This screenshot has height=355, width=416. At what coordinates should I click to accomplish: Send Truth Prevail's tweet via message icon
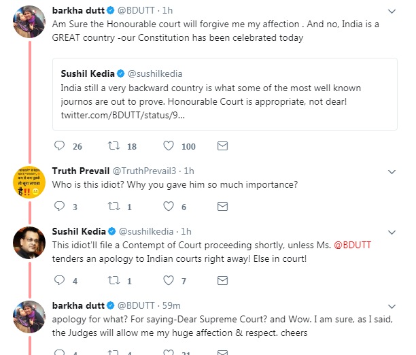tap(222, 207)
